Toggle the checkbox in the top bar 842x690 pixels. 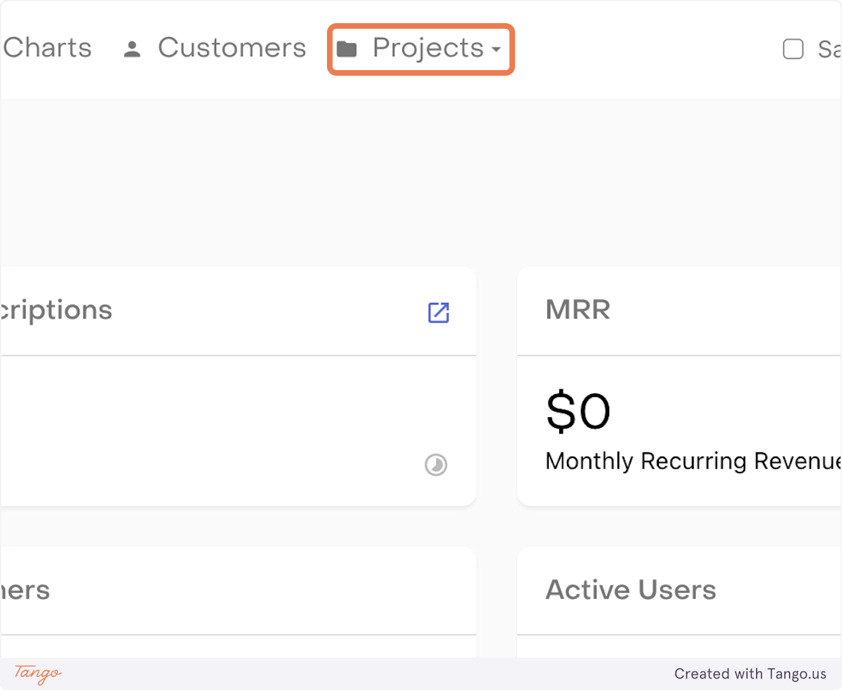click(793, 49)
